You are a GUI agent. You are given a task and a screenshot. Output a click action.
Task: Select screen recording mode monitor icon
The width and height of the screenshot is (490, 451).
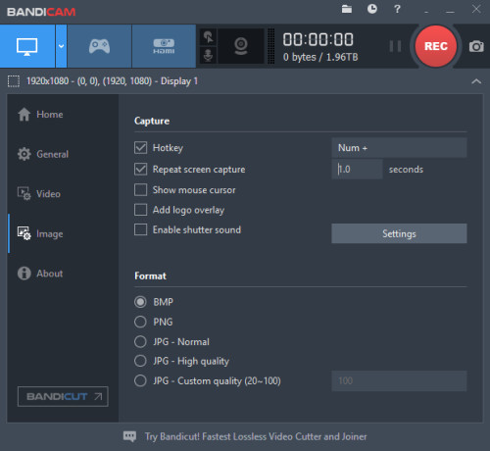tap(27, 46)
